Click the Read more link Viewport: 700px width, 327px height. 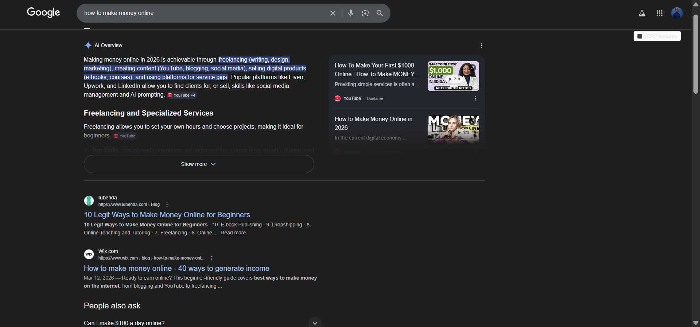pyautogui.click(x=233, y=233)
